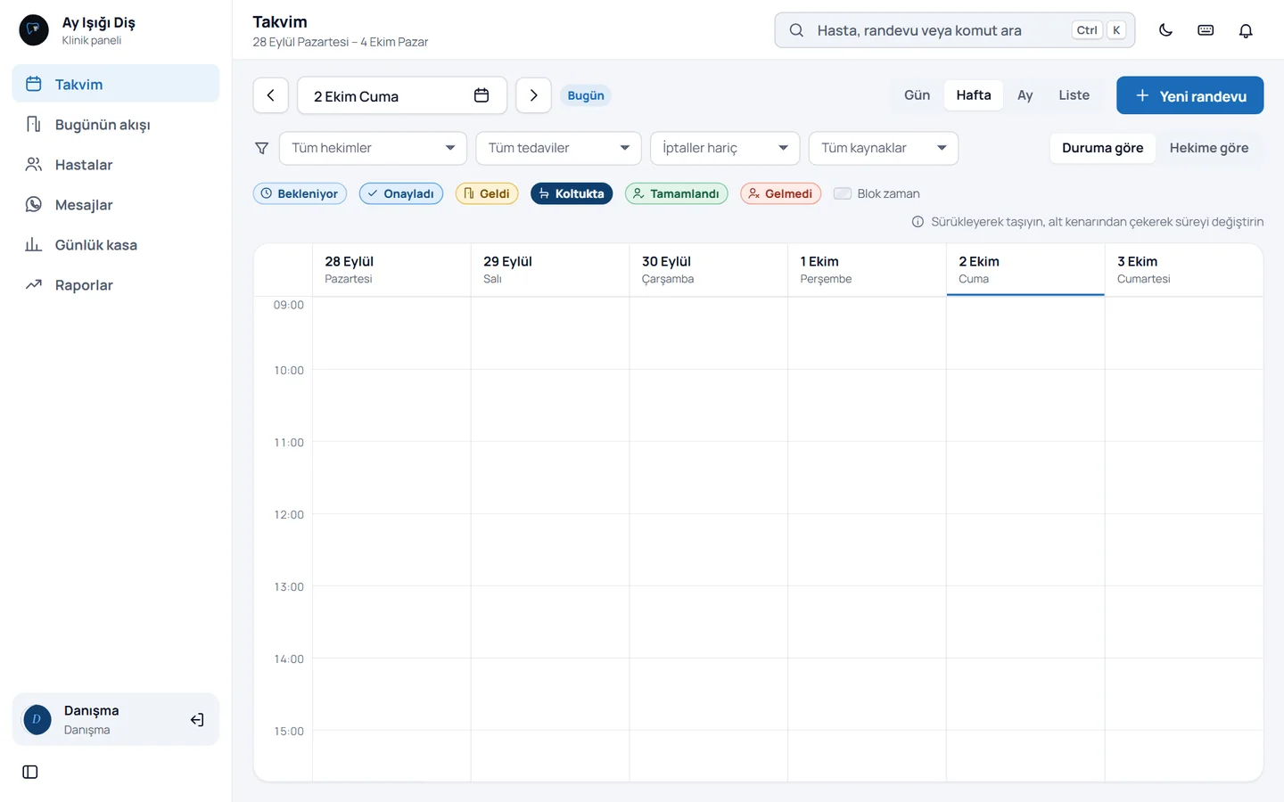Create a Yeni randevu
Image resolution: width=1284 pixels, height=802 pixels.
pyautogui.click(x=1189, y=95)
